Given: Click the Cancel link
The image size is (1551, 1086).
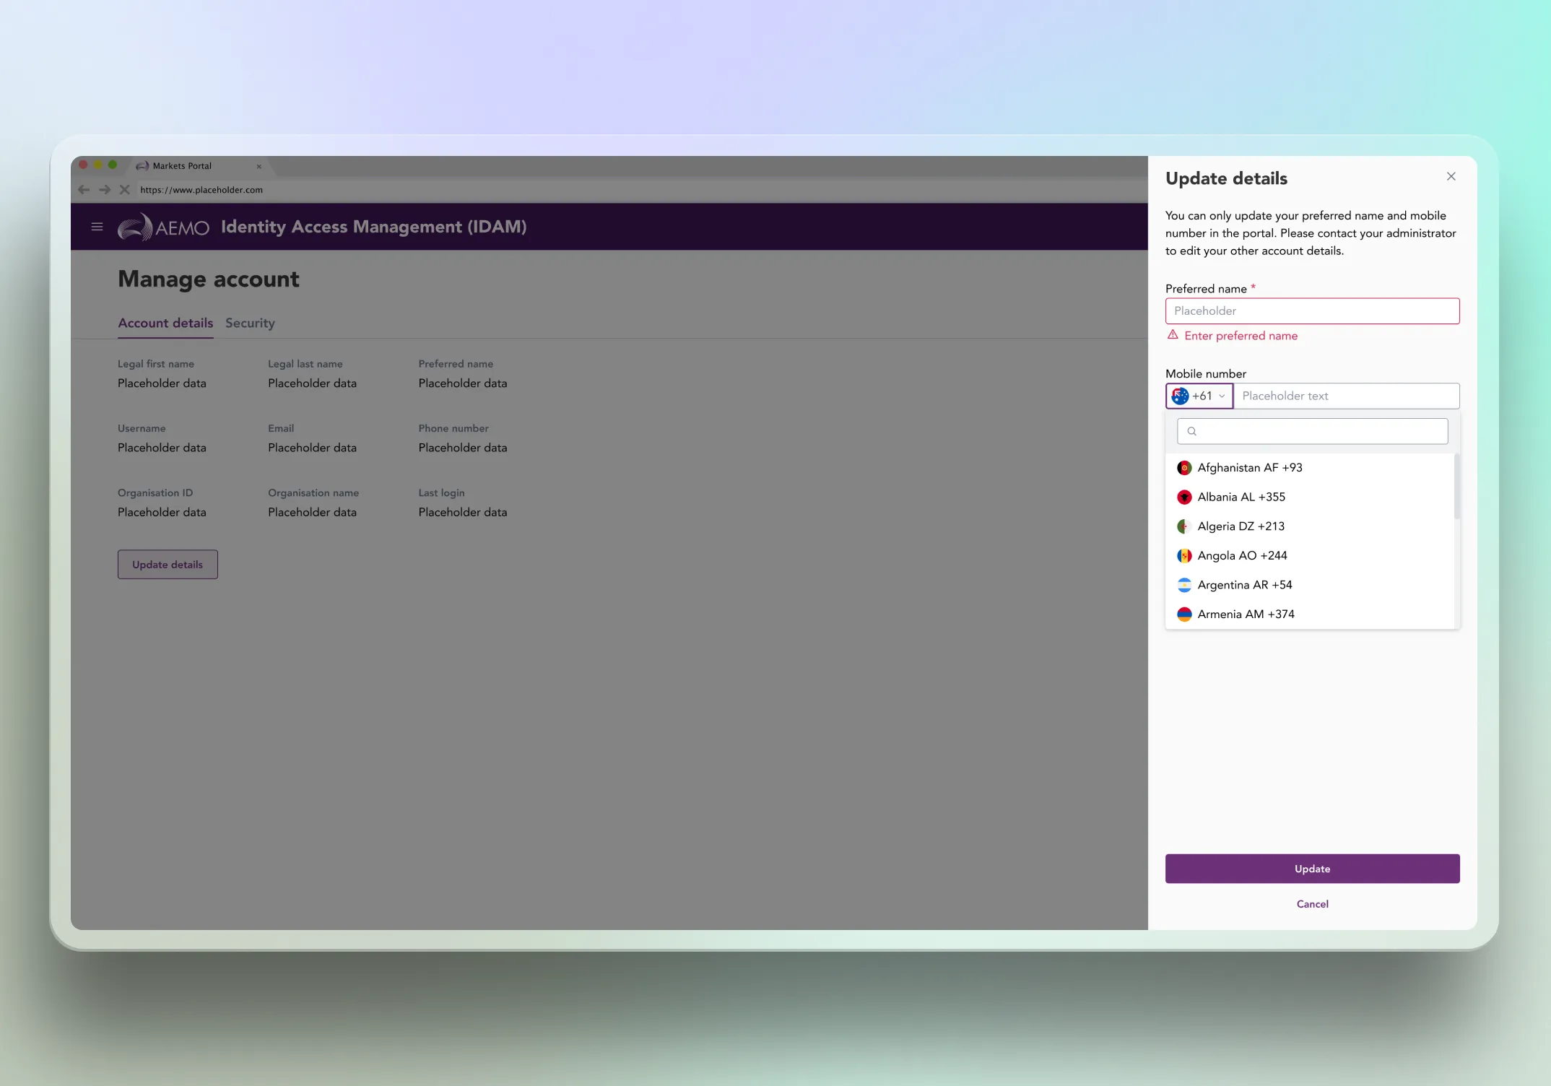Looking at the screenshot, I should (1312, 904).
